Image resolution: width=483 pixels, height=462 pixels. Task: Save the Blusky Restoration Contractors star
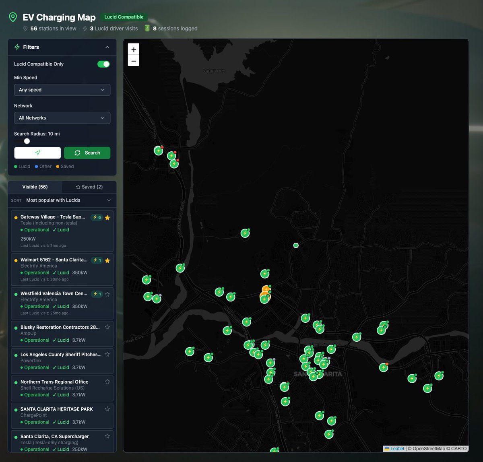pyautogui.click(x=107, y=327)
